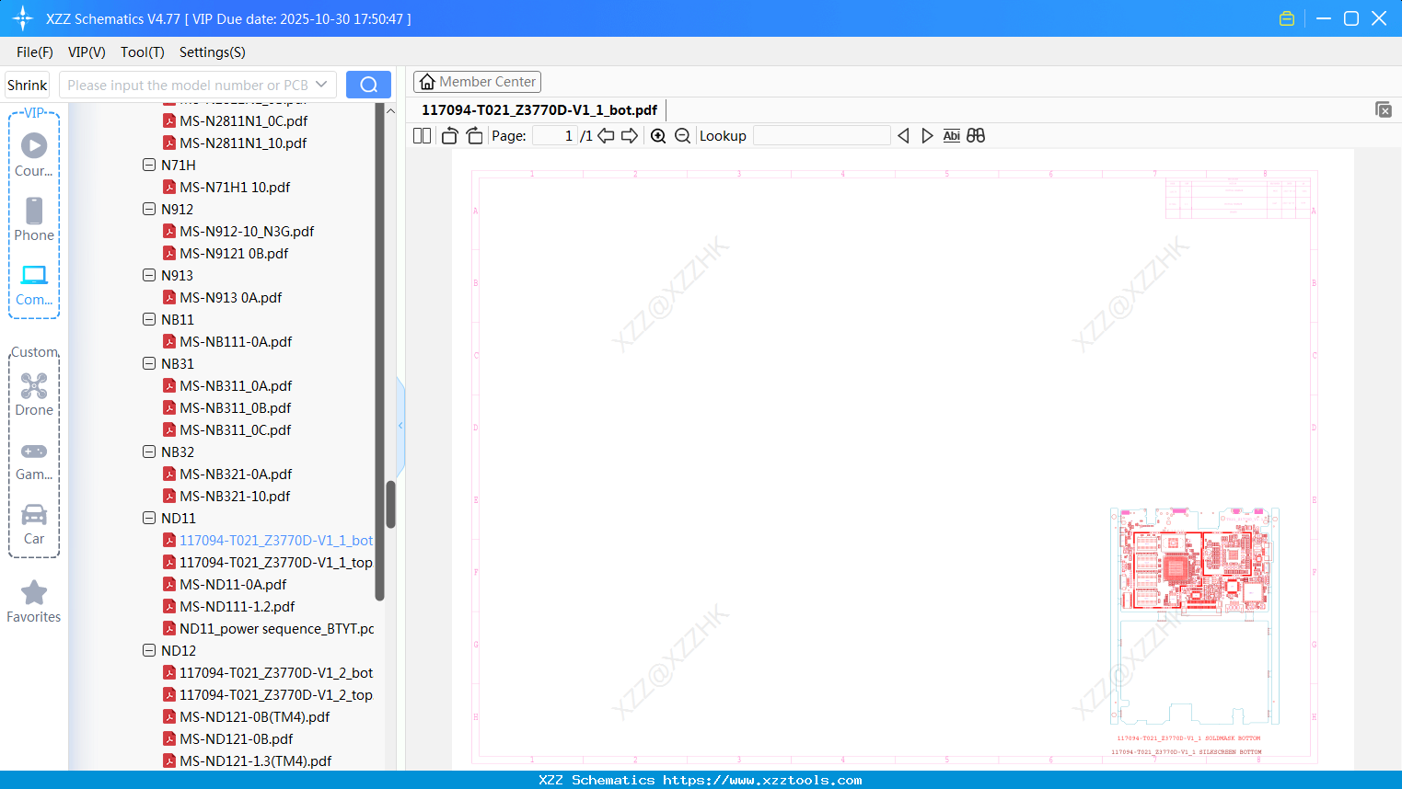Open MS-NB111-0A.pdf file
Image resolution: width=1402 pixels, height=789 pixels.
point(236,342)
